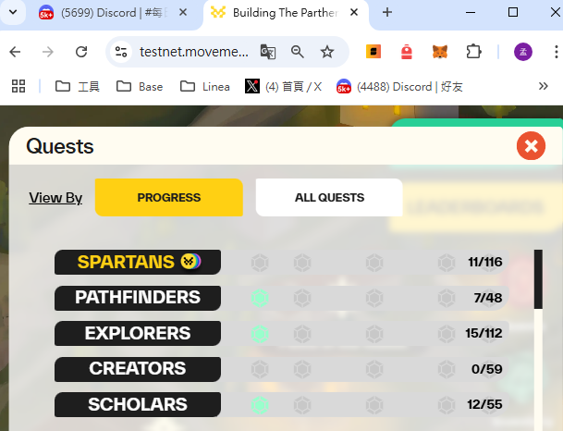Focus the testnet.moveme address bar
The width and height of the screenshot is (563, 431).
pos(194,52)
